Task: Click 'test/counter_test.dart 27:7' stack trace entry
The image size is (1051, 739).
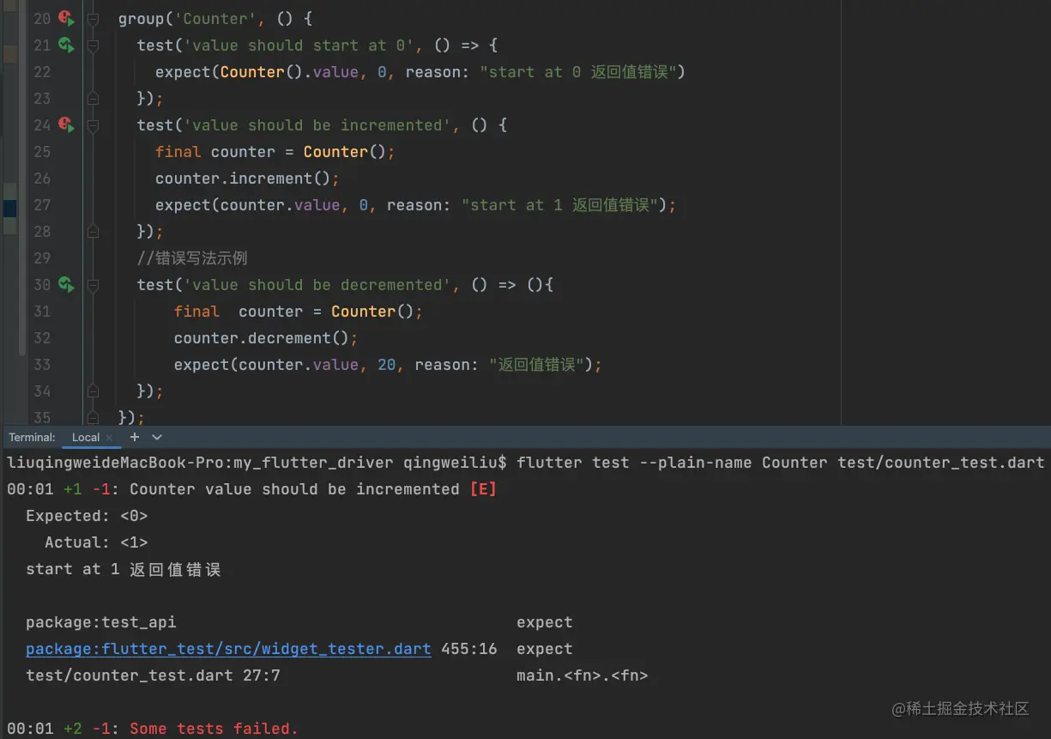Action: point(153,675)
